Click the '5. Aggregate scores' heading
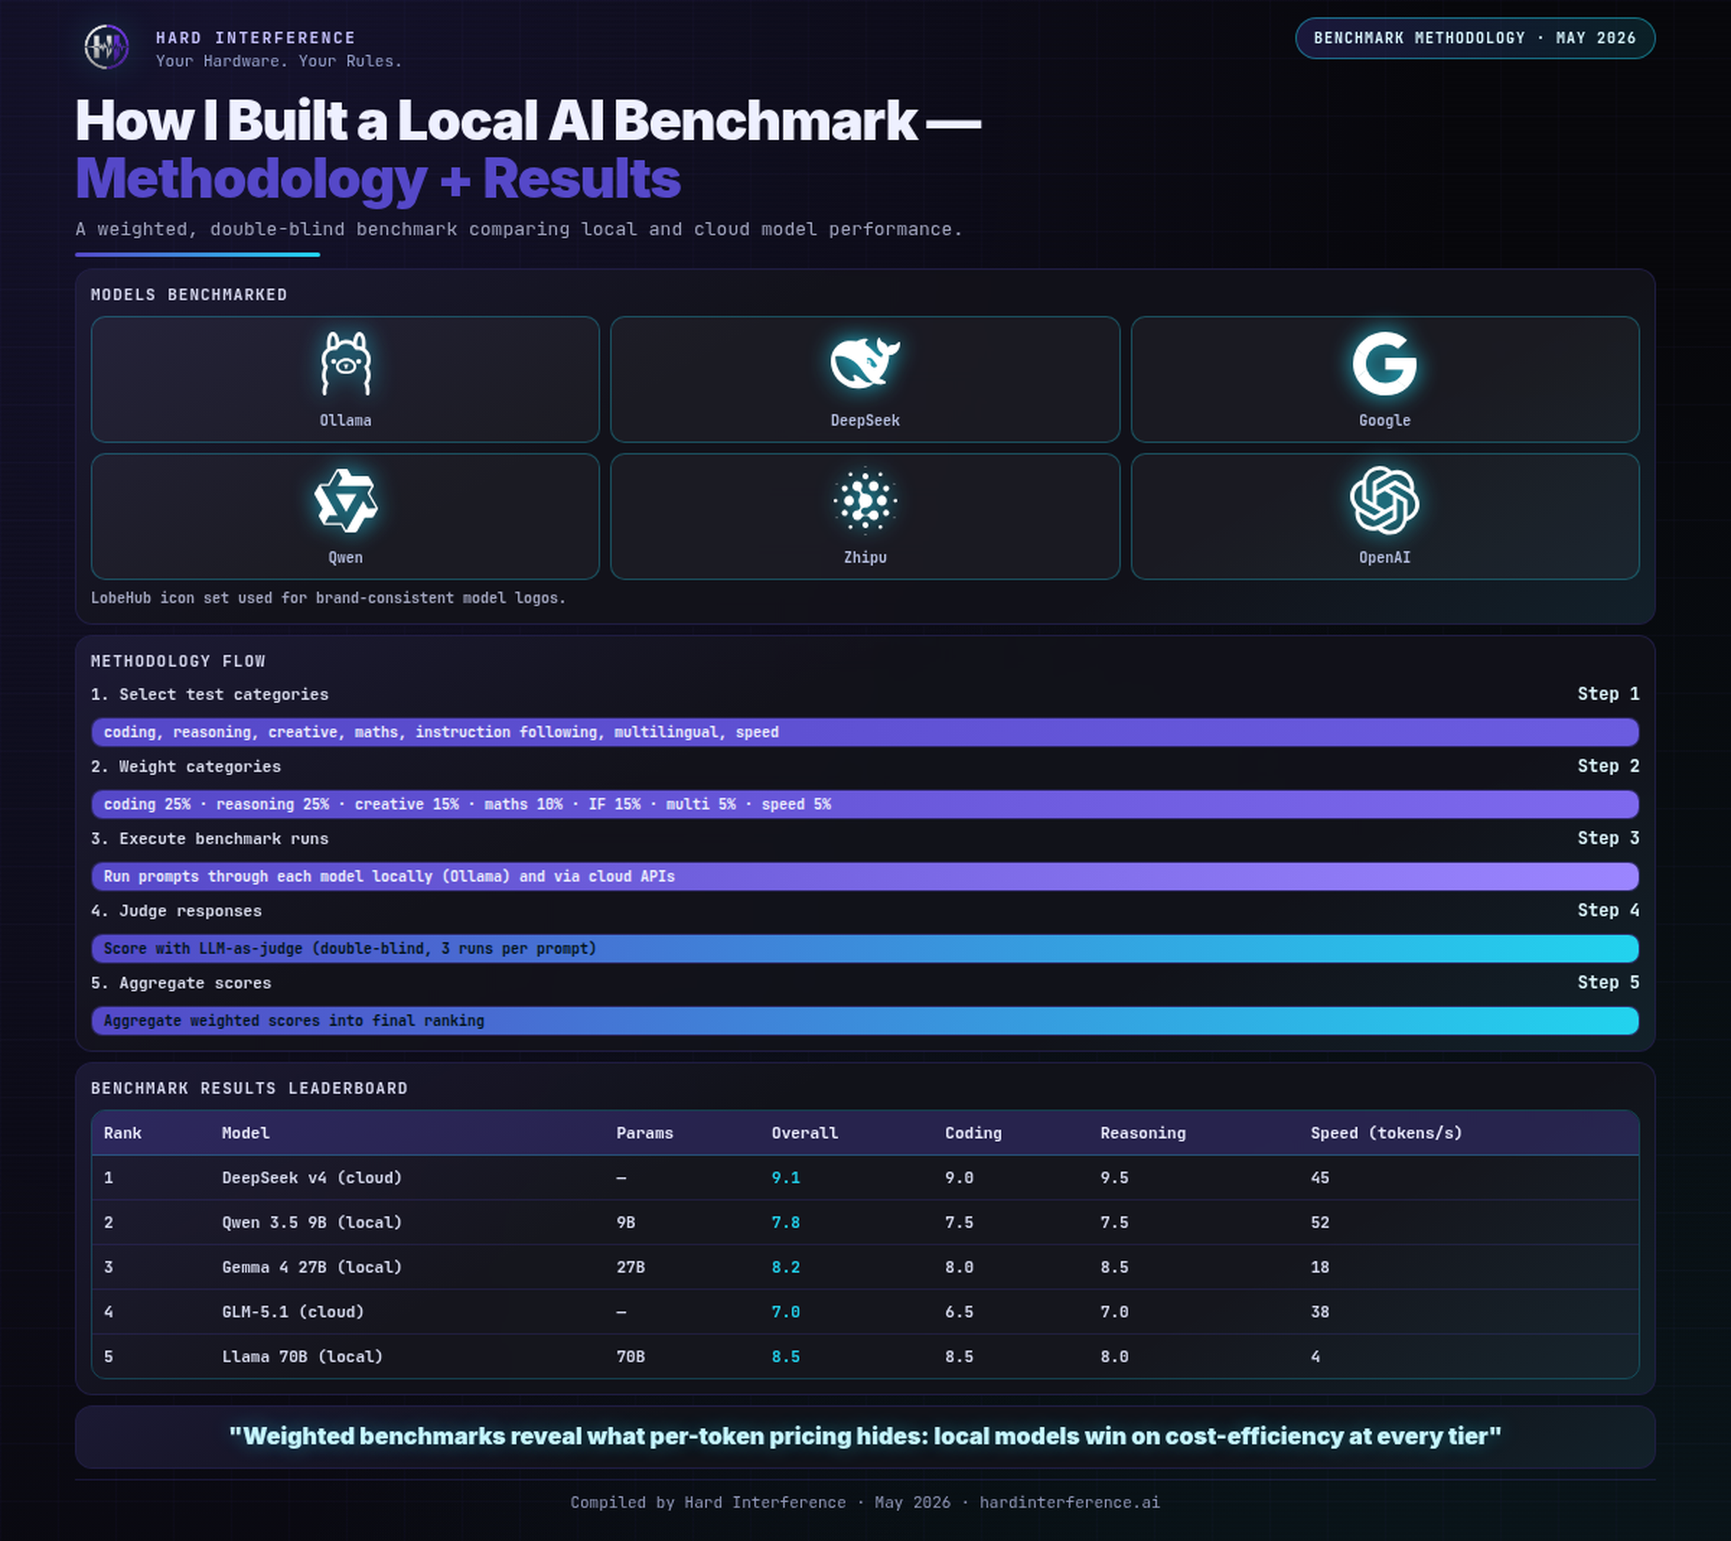The width and height of the screenshot is (1731, 1541). (x=180, y=983)
